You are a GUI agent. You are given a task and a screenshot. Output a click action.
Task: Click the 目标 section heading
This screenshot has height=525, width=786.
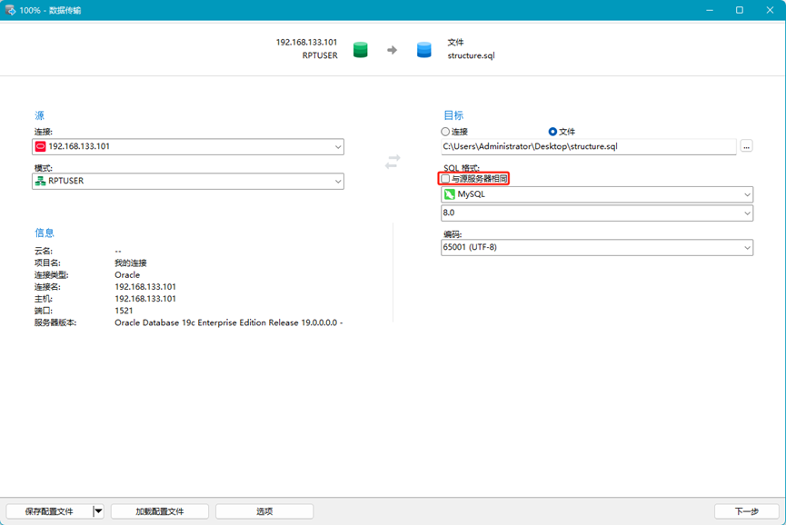pos(453,115)
